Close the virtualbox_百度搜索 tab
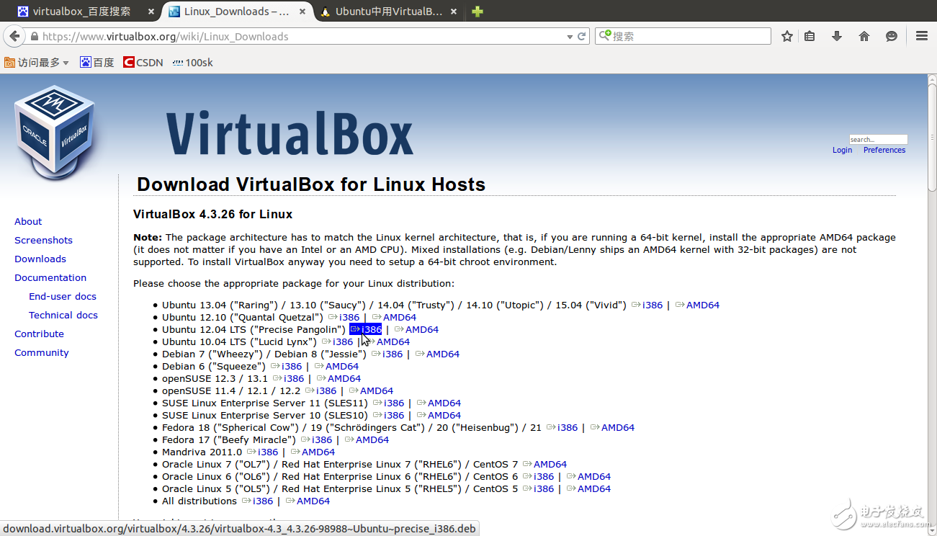This screenshot has height=536, width=937. tap(151, 12)
